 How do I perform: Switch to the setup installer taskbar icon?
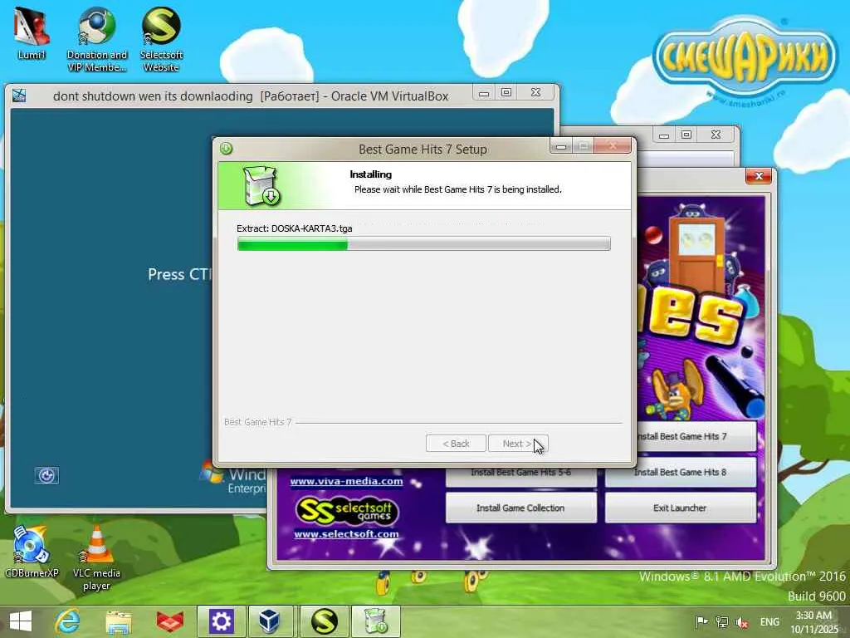point(376,621)
